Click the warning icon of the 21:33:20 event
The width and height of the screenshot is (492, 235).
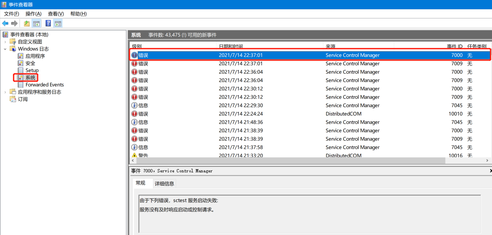(x=134, y=155)
